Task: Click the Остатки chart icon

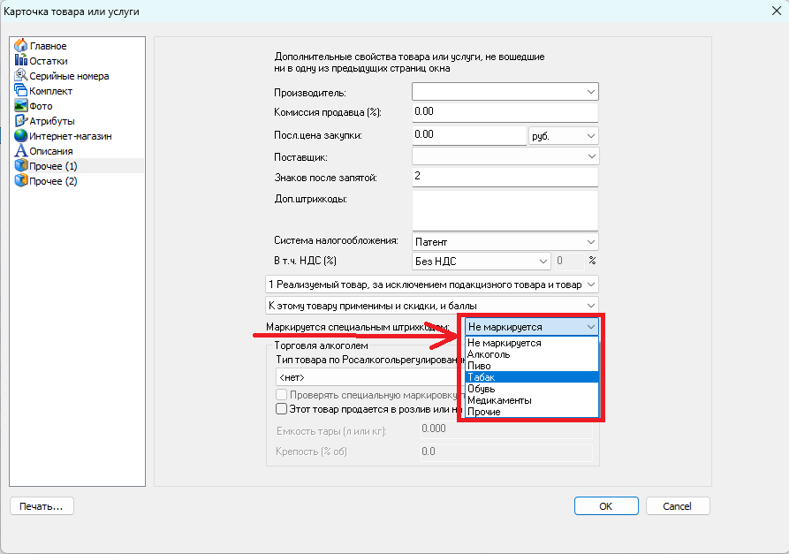Action: pyautogui.click(x=20, y=60)
